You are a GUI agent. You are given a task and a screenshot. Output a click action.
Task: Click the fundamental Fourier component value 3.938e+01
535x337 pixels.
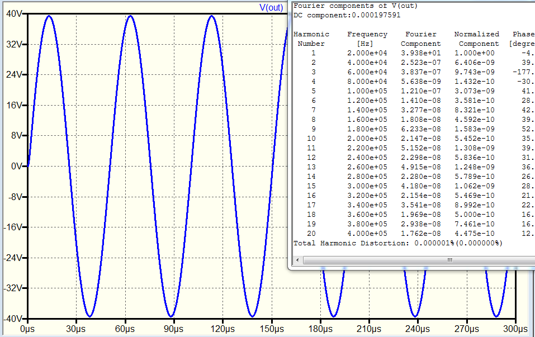[421, 53]
